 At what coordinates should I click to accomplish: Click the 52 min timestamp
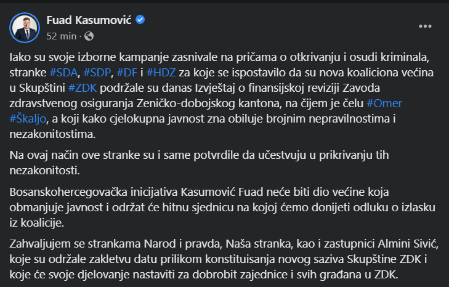tap(63, 35)
